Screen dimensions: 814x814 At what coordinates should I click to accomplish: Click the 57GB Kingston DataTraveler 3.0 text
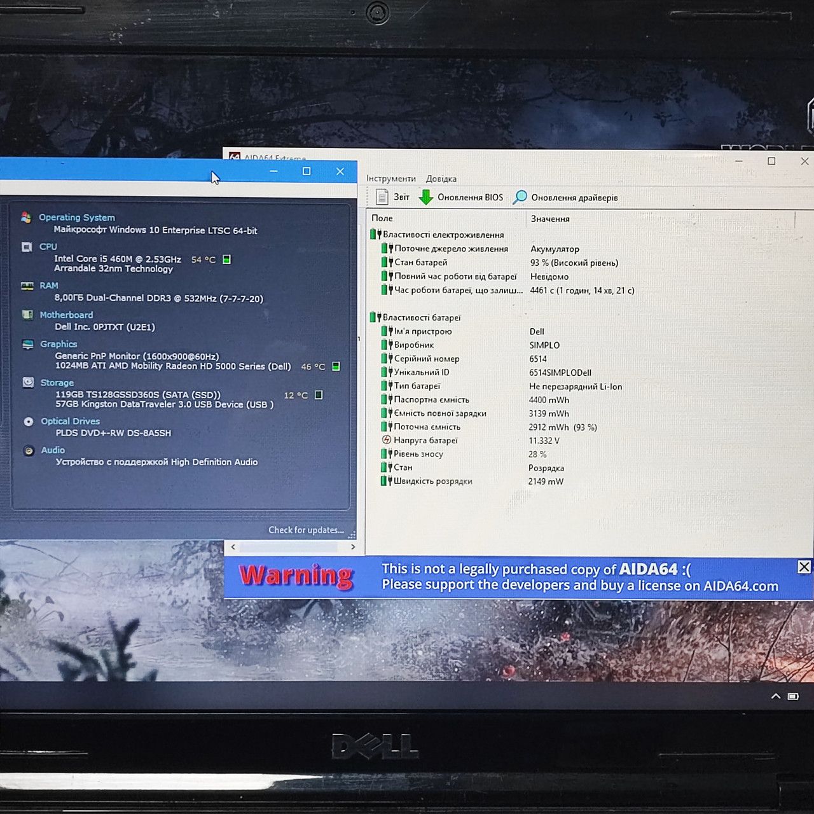point(165,404)
